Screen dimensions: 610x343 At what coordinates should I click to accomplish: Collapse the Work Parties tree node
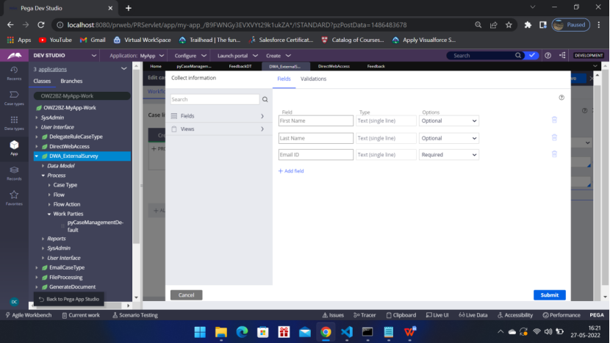click(49, 214)
